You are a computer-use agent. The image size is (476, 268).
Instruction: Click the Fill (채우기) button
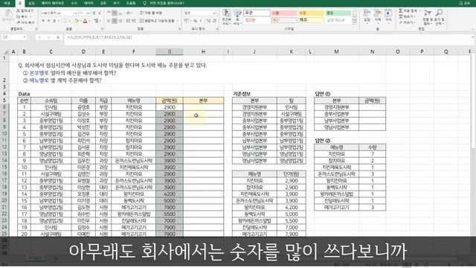coord(406,16)
